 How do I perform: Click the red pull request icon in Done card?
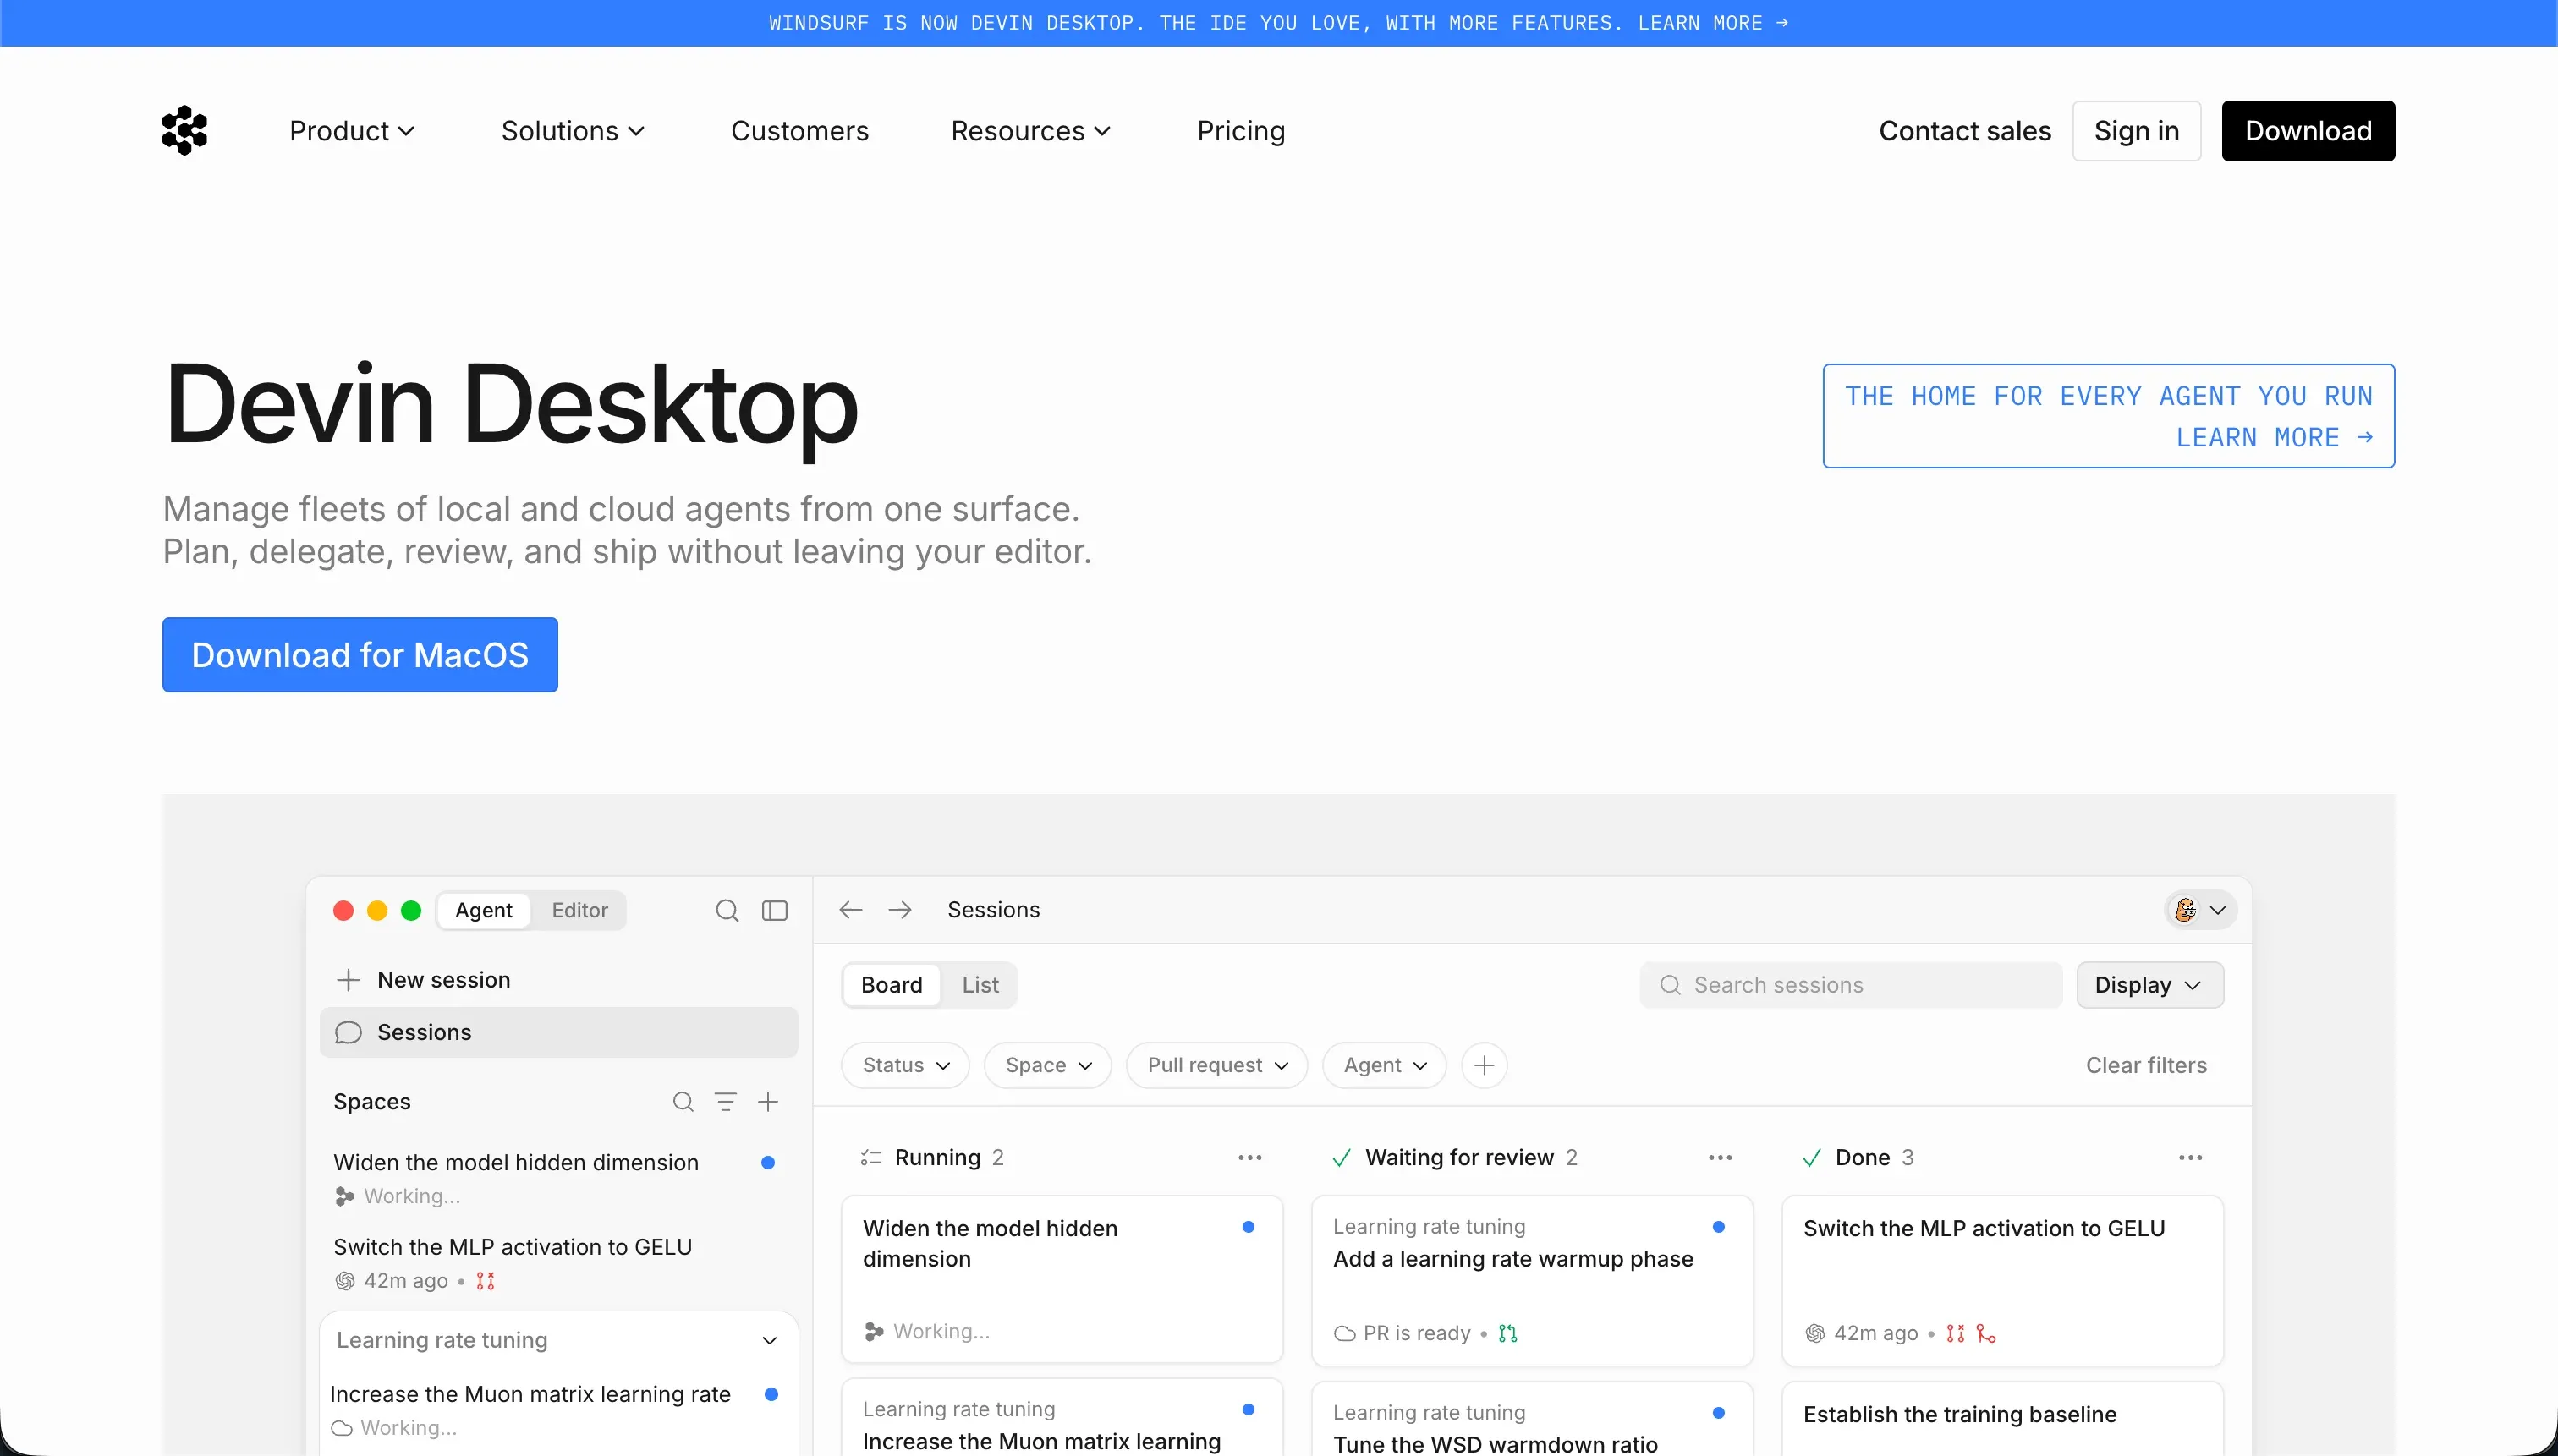1956,1333
